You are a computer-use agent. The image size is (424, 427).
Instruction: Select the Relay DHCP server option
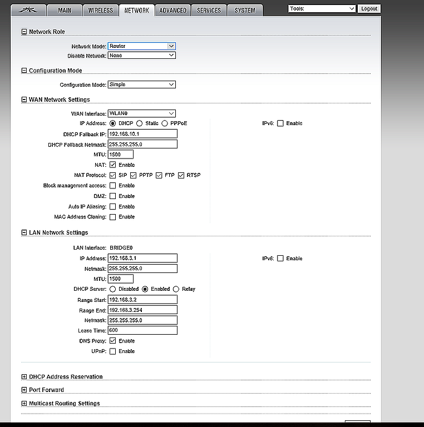click(176, 289)
